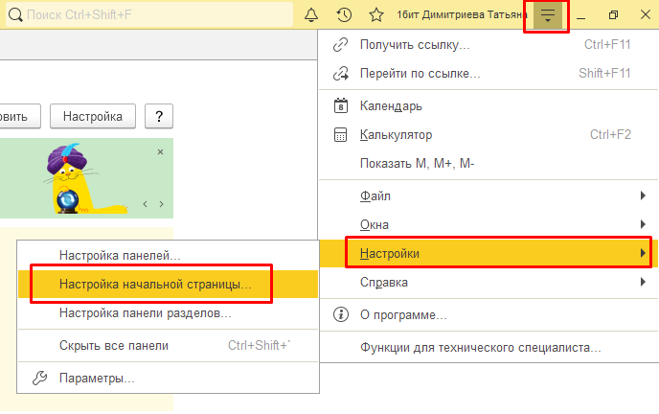Close the cat banner with the x
This screenshot has height=414, width=659.
pyautogui.click(x=160, y=152)
